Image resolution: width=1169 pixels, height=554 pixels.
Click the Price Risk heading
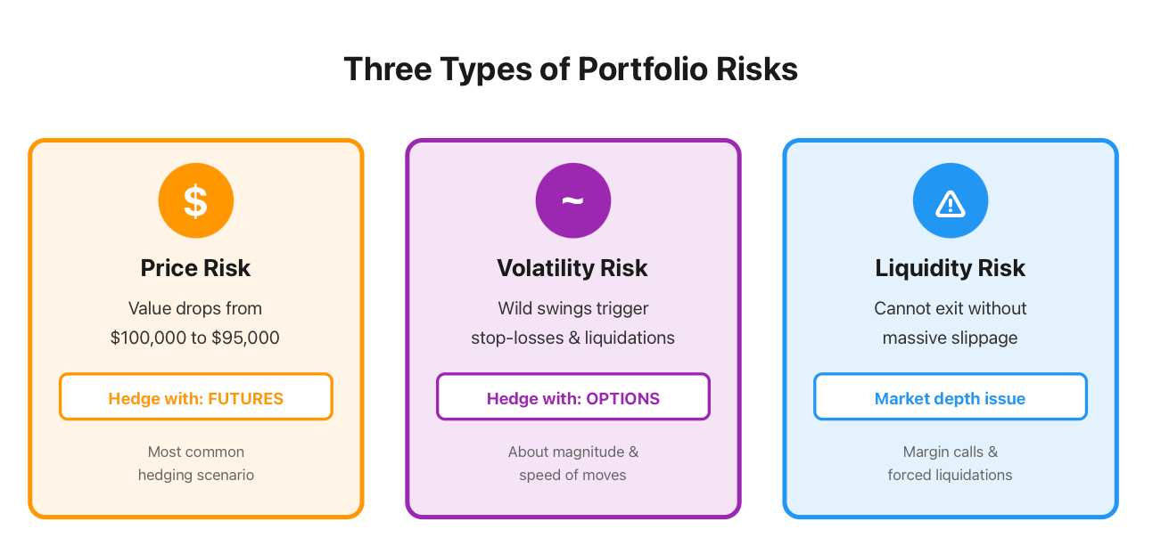(x=196, y=268)
